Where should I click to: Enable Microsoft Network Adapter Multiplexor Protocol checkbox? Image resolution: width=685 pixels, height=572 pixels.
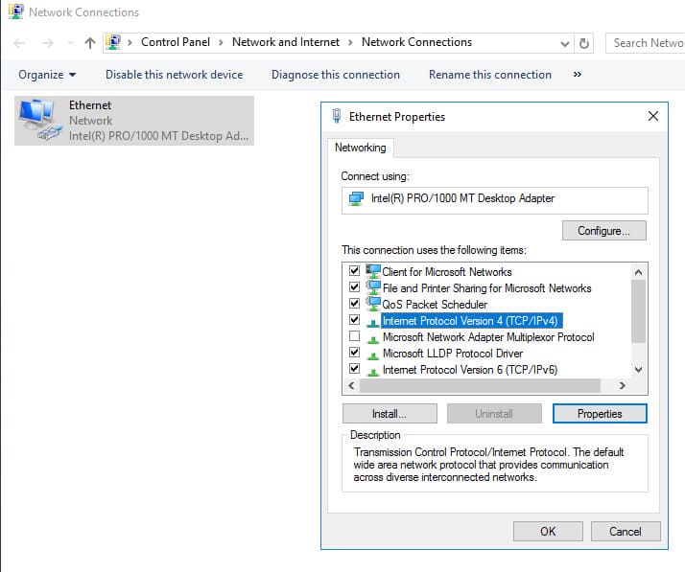click(x=354, y=337)
